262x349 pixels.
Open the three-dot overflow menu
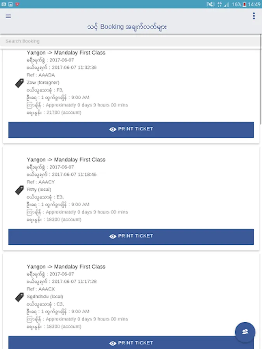pos(253,16)
